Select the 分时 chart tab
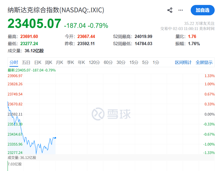222x171 pixels. 14,62
